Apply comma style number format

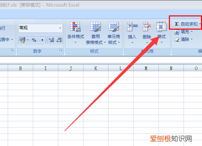pyautogui.click(x=42, y=40)
